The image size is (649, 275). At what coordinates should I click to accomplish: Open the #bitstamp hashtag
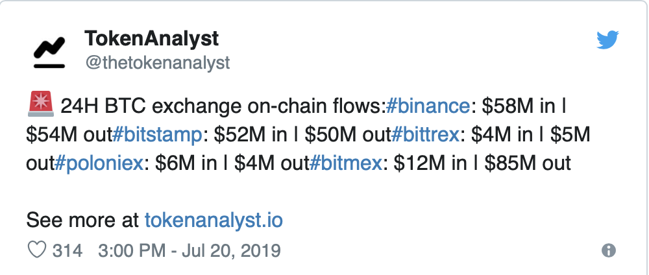(x=157, y=135)
